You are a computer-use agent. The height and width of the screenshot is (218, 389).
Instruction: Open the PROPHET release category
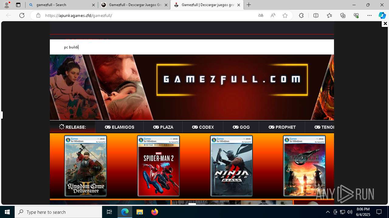tap(282, 127)
